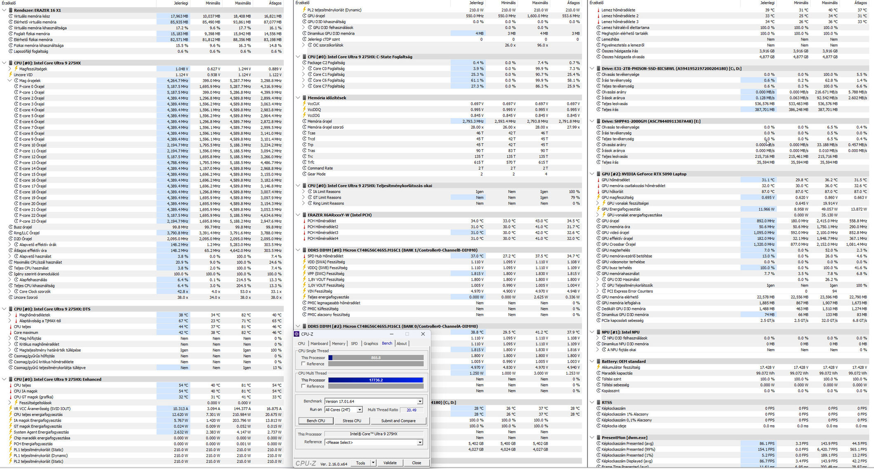Enable Reference checkbox under CPU Single Thread
This screenshot has height=469, width=874.
(304, 364)
